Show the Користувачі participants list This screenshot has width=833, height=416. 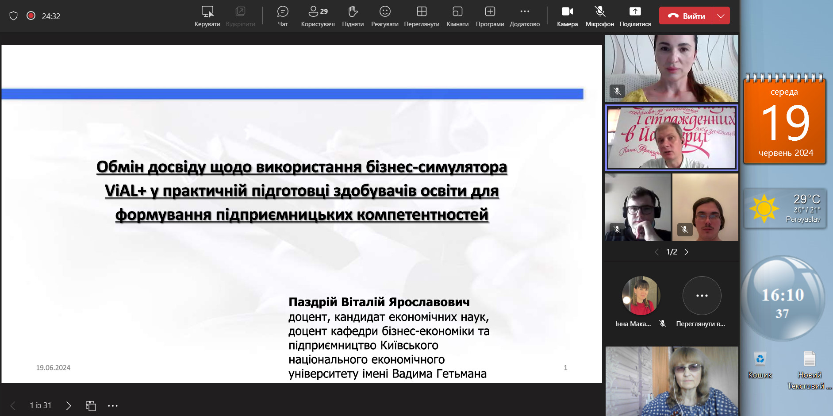[x=318, y=16]
